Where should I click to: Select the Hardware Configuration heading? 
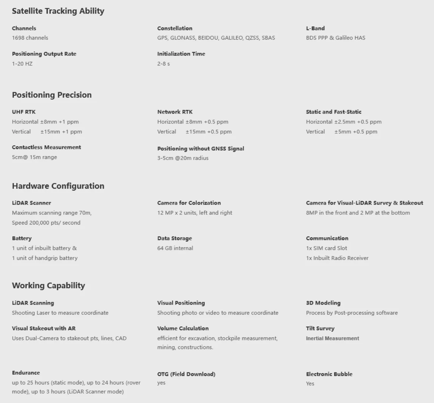[58, 186]
